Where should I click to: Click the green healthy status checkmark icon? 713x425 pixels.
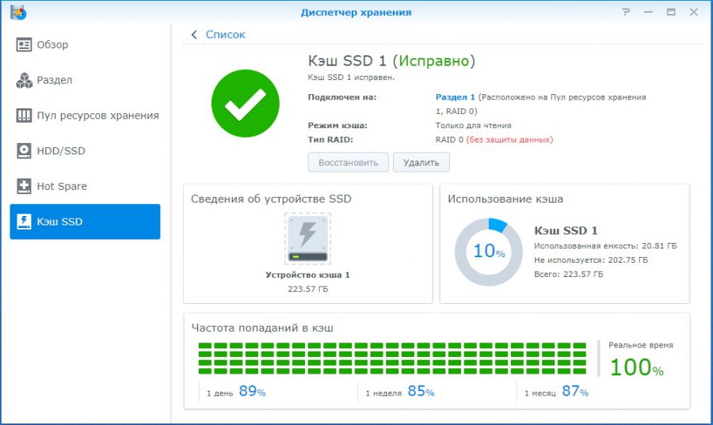pyautogui.click(x=246, y=103)
